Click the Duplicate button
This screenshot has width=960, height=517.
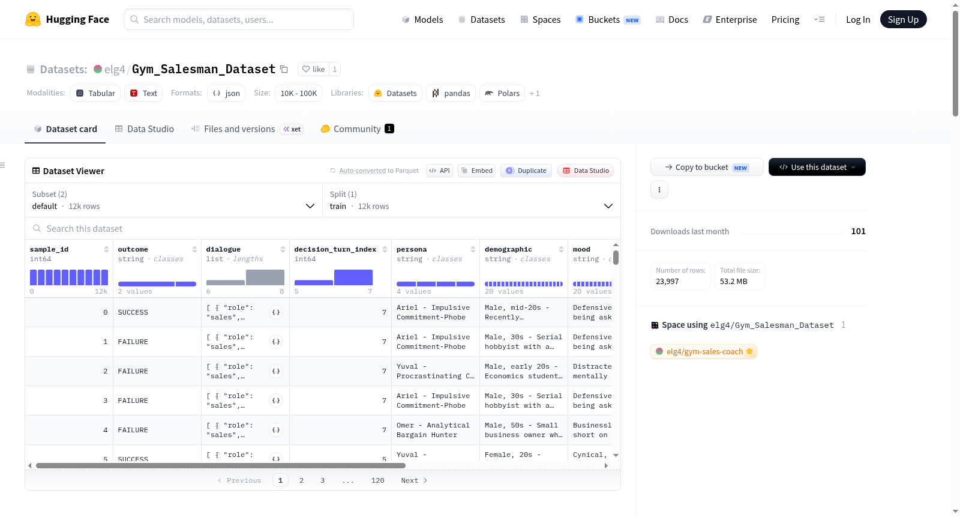pos(526,171)
